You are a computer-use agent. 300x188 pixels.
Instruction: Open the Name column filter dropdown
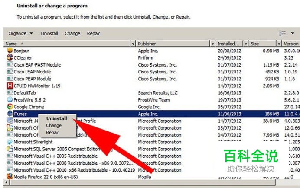tap(133, 44)
